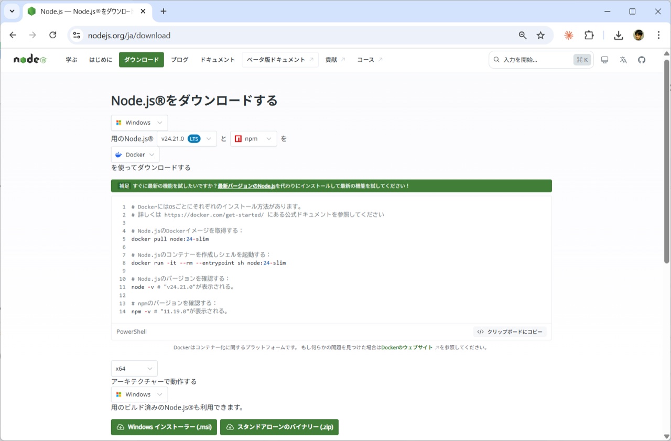
Task: Click クリップボードにコピー button
Action: pos(510,332)
